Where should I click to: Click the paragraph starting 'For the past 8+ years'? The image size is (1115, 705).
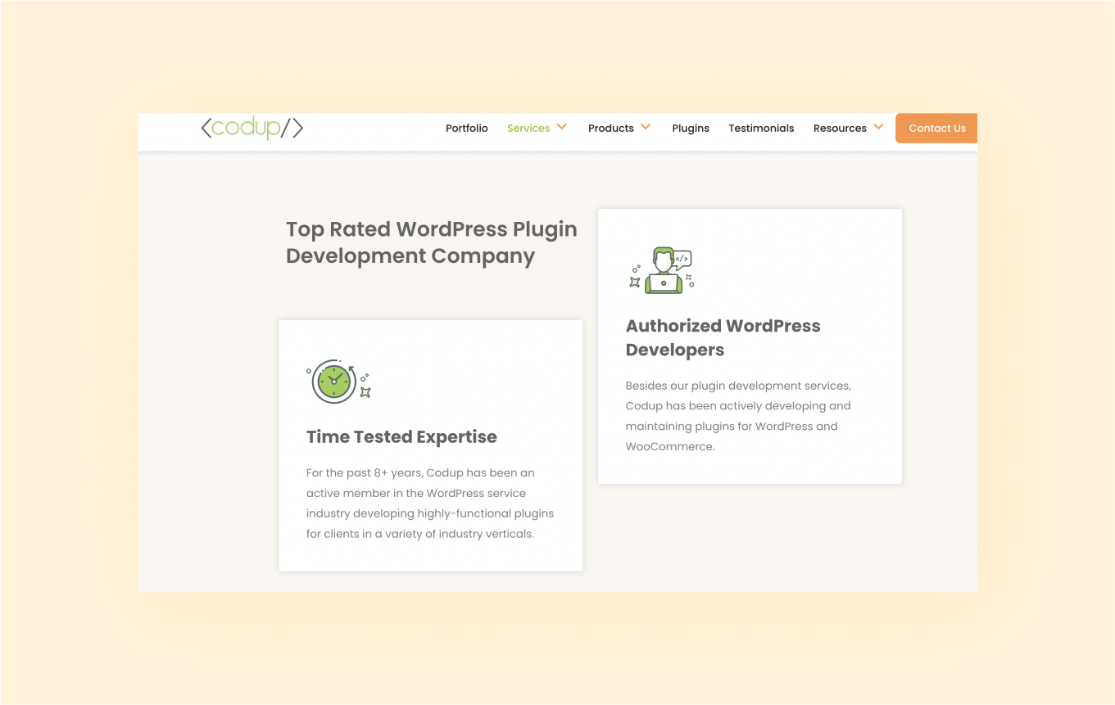coord(430,504)
